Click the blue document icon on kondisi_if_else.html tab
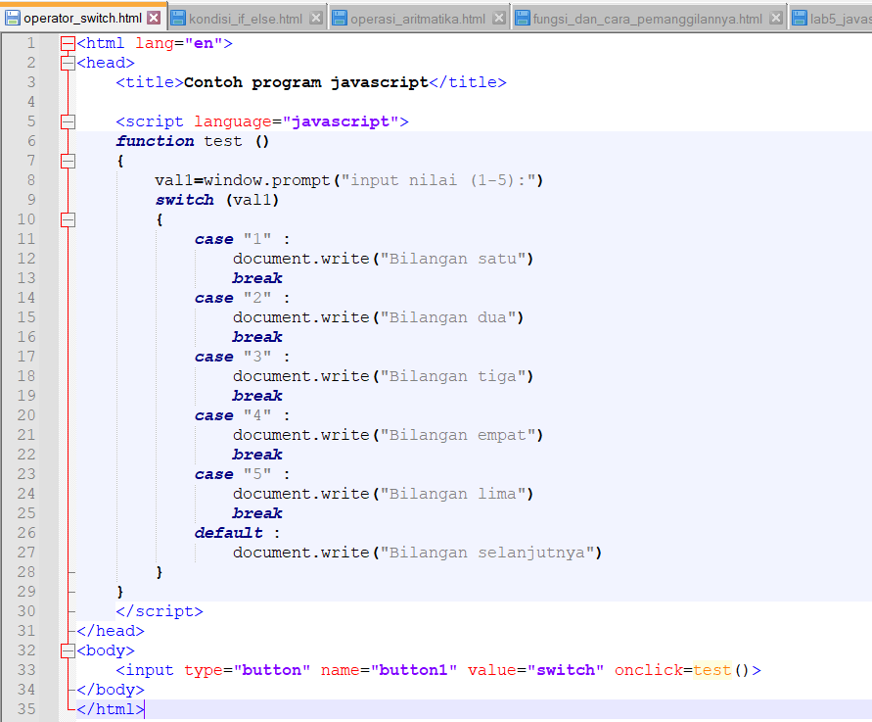Screen dimensions: 872x722 (x=180, y=17)
